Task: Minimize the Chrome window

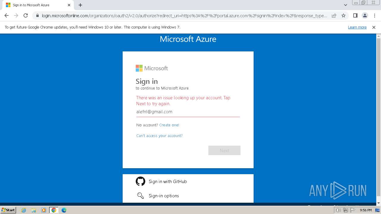Action: 356,3
